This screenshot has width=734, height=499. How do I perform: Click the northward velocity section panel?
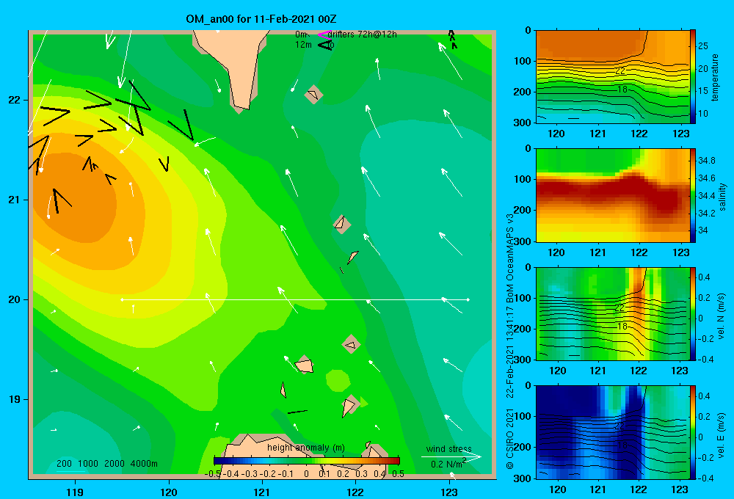pyautogui.click(x=613, y=313)
